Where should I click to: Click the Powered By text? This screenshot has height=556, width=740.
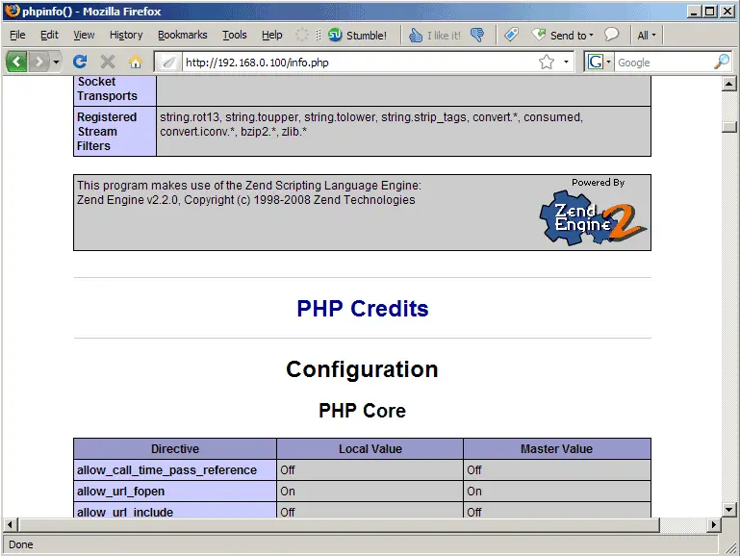pyautogui.click(x=598, y=183)
